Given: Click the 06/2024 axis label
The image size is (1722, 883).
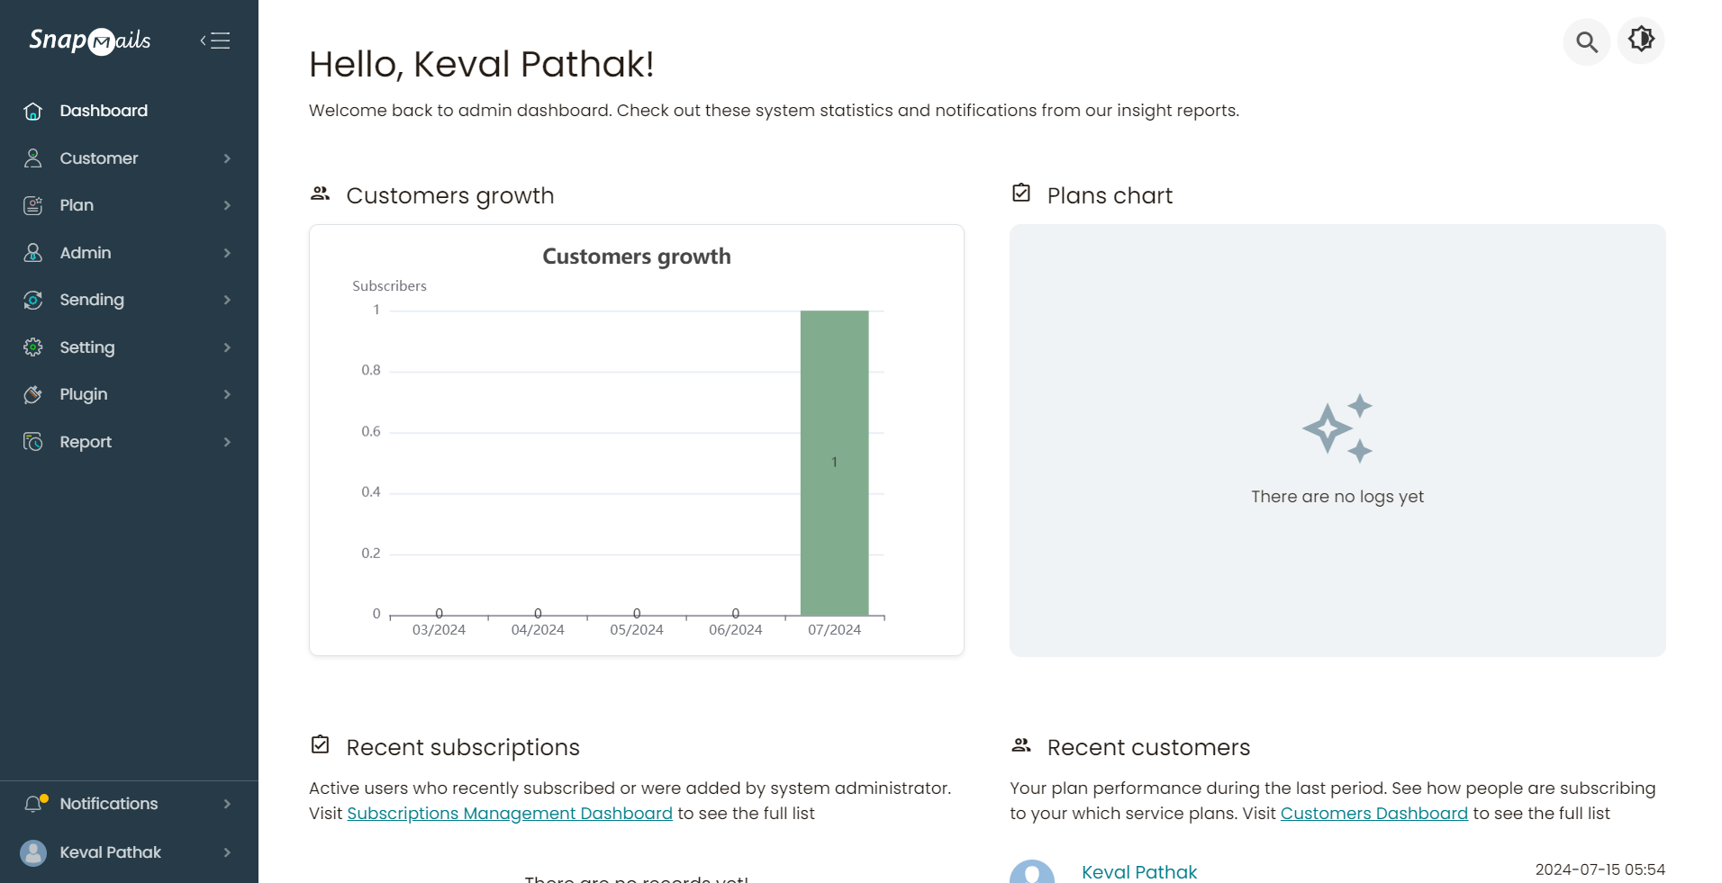Looking at the screenshot, I should [736, 630].
